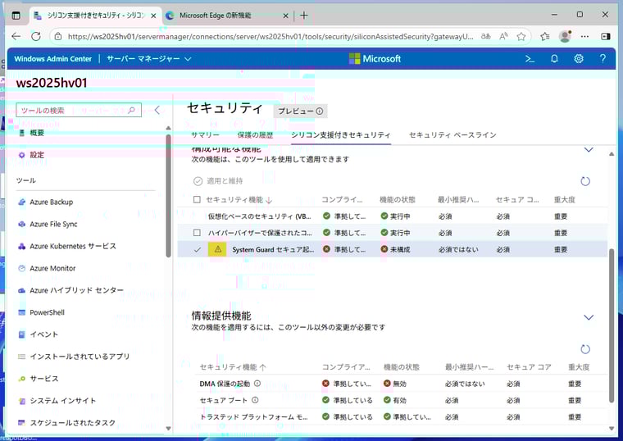
Task: Click the browser back arrow
Action: 16,37
